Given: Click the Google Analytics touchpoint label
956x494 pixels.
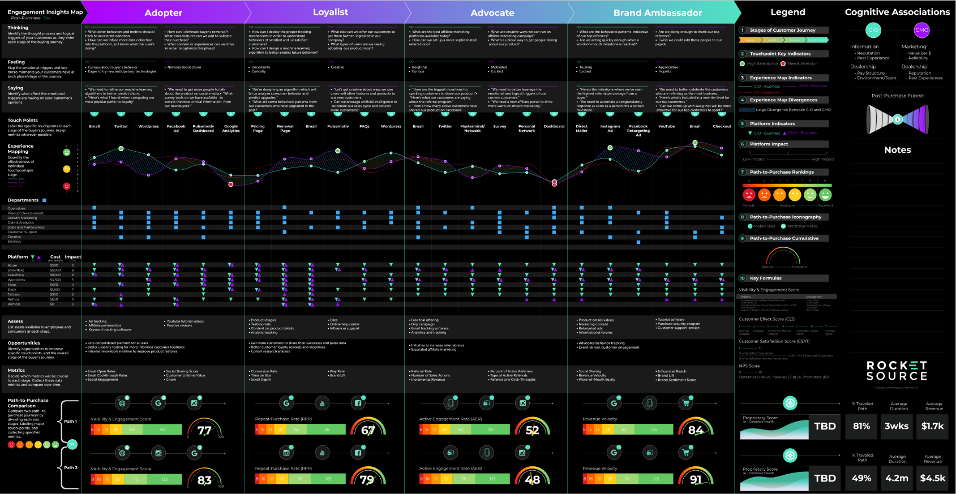Looking at the screenshot, I should pyautogui.click(x=230, y=128).
